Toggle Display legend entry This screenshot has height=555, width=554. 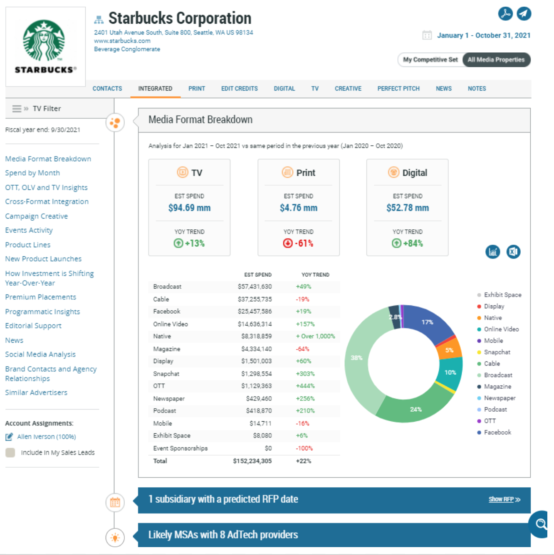pos(491,306)
